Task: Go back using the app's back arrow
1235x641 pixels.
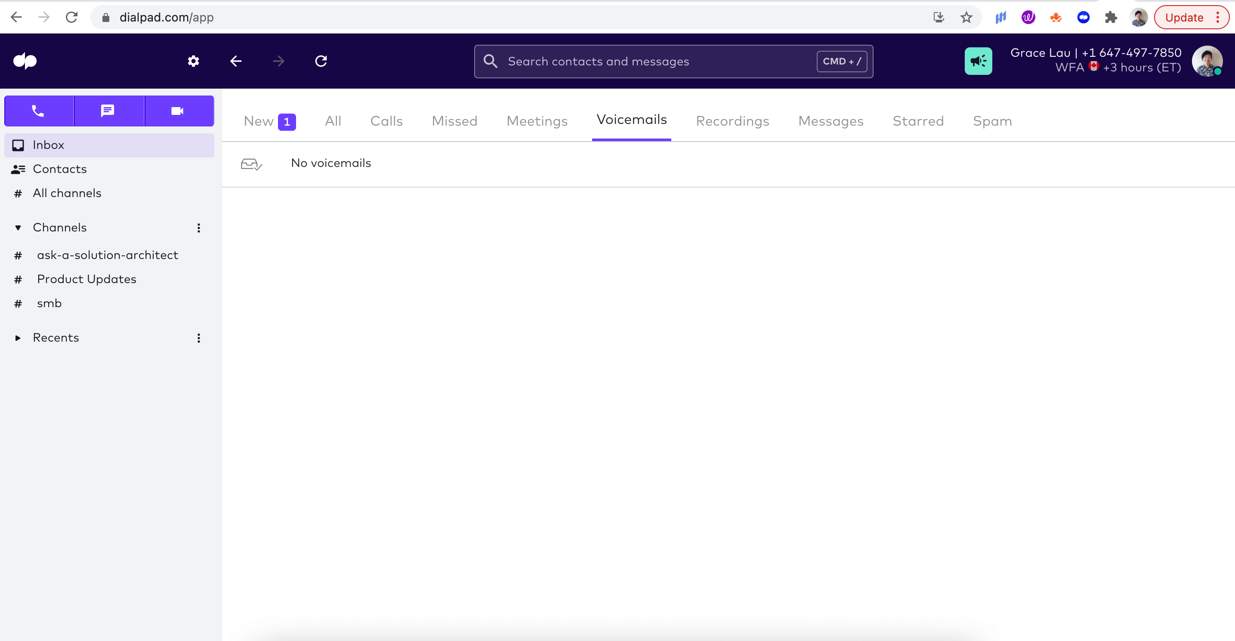Action: (236, 61)
